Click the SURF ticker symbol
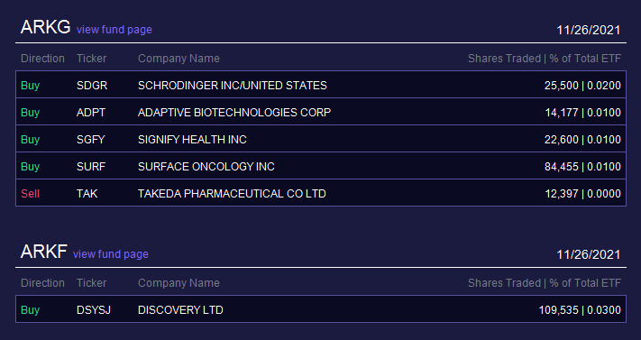This screenshot has height=340, width=641. pos(91,166)
